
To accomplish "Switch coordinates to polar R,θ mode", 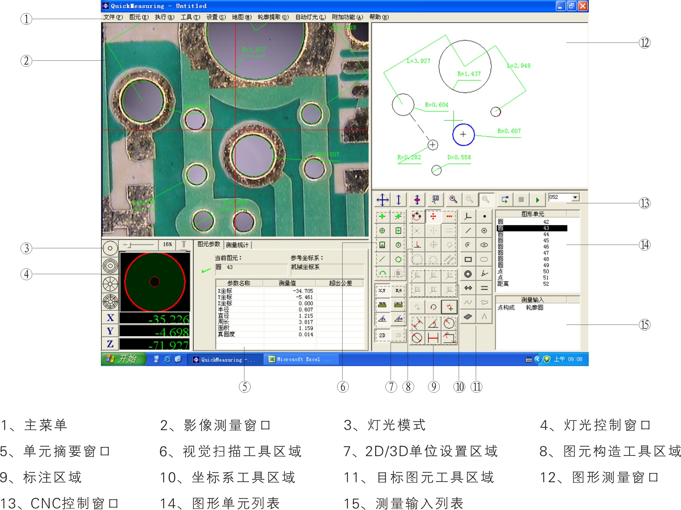I will [398, 290].
